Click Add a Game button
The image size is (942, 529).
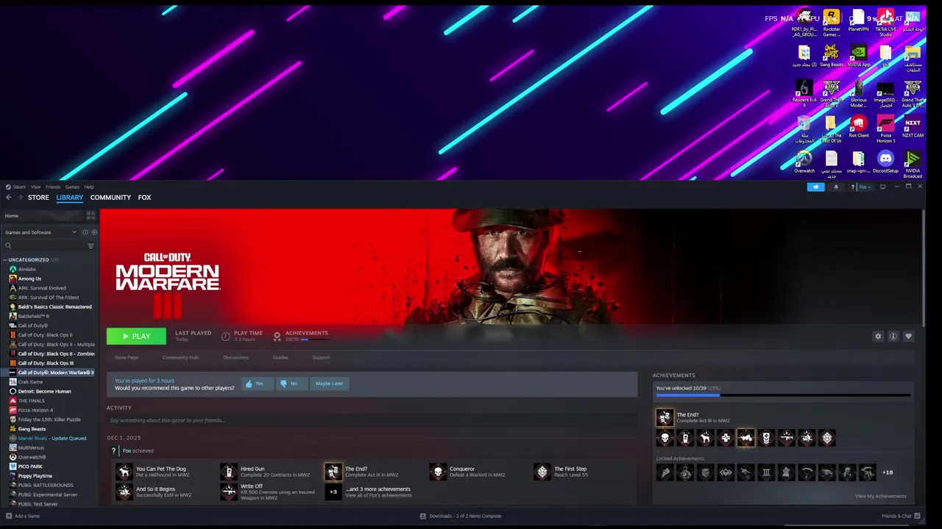[23, 516]
